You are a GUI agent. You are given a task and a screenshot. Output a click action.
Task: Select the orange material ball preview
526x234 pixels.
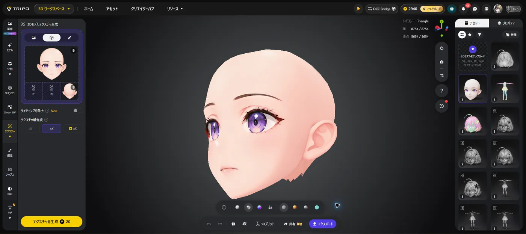click(x=295, y=207)
